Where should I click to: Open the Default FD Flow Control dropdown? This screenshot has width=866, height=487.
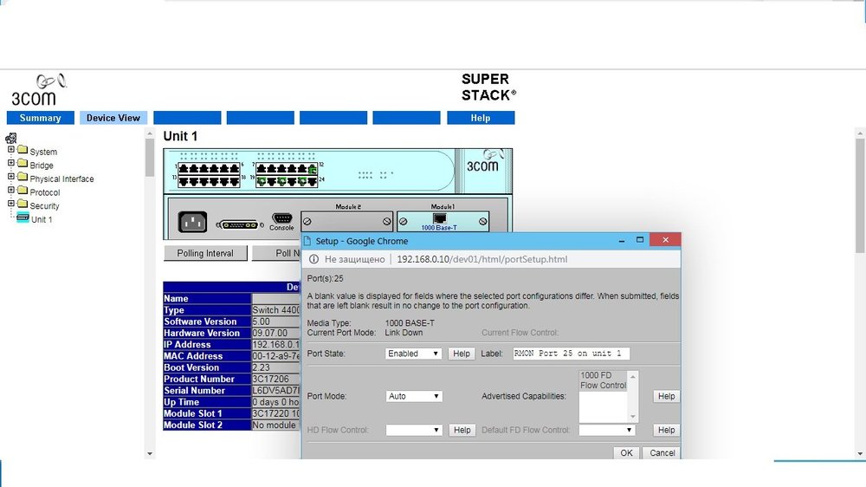pos(607,430)
